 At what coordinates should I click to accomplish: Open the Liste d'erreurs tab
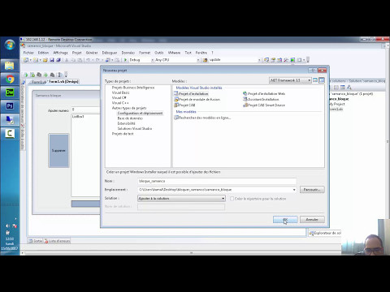[58, 241]
